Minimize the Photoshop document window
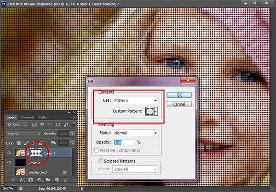 point(246,3)
